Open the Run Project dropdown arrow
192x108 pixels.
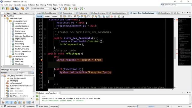[x=73, y=9]
